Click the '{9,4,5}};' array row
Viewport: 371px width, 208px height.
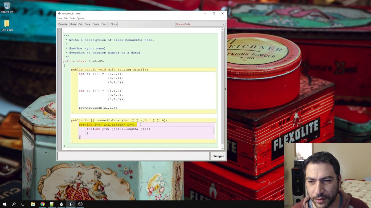point(117,83)
